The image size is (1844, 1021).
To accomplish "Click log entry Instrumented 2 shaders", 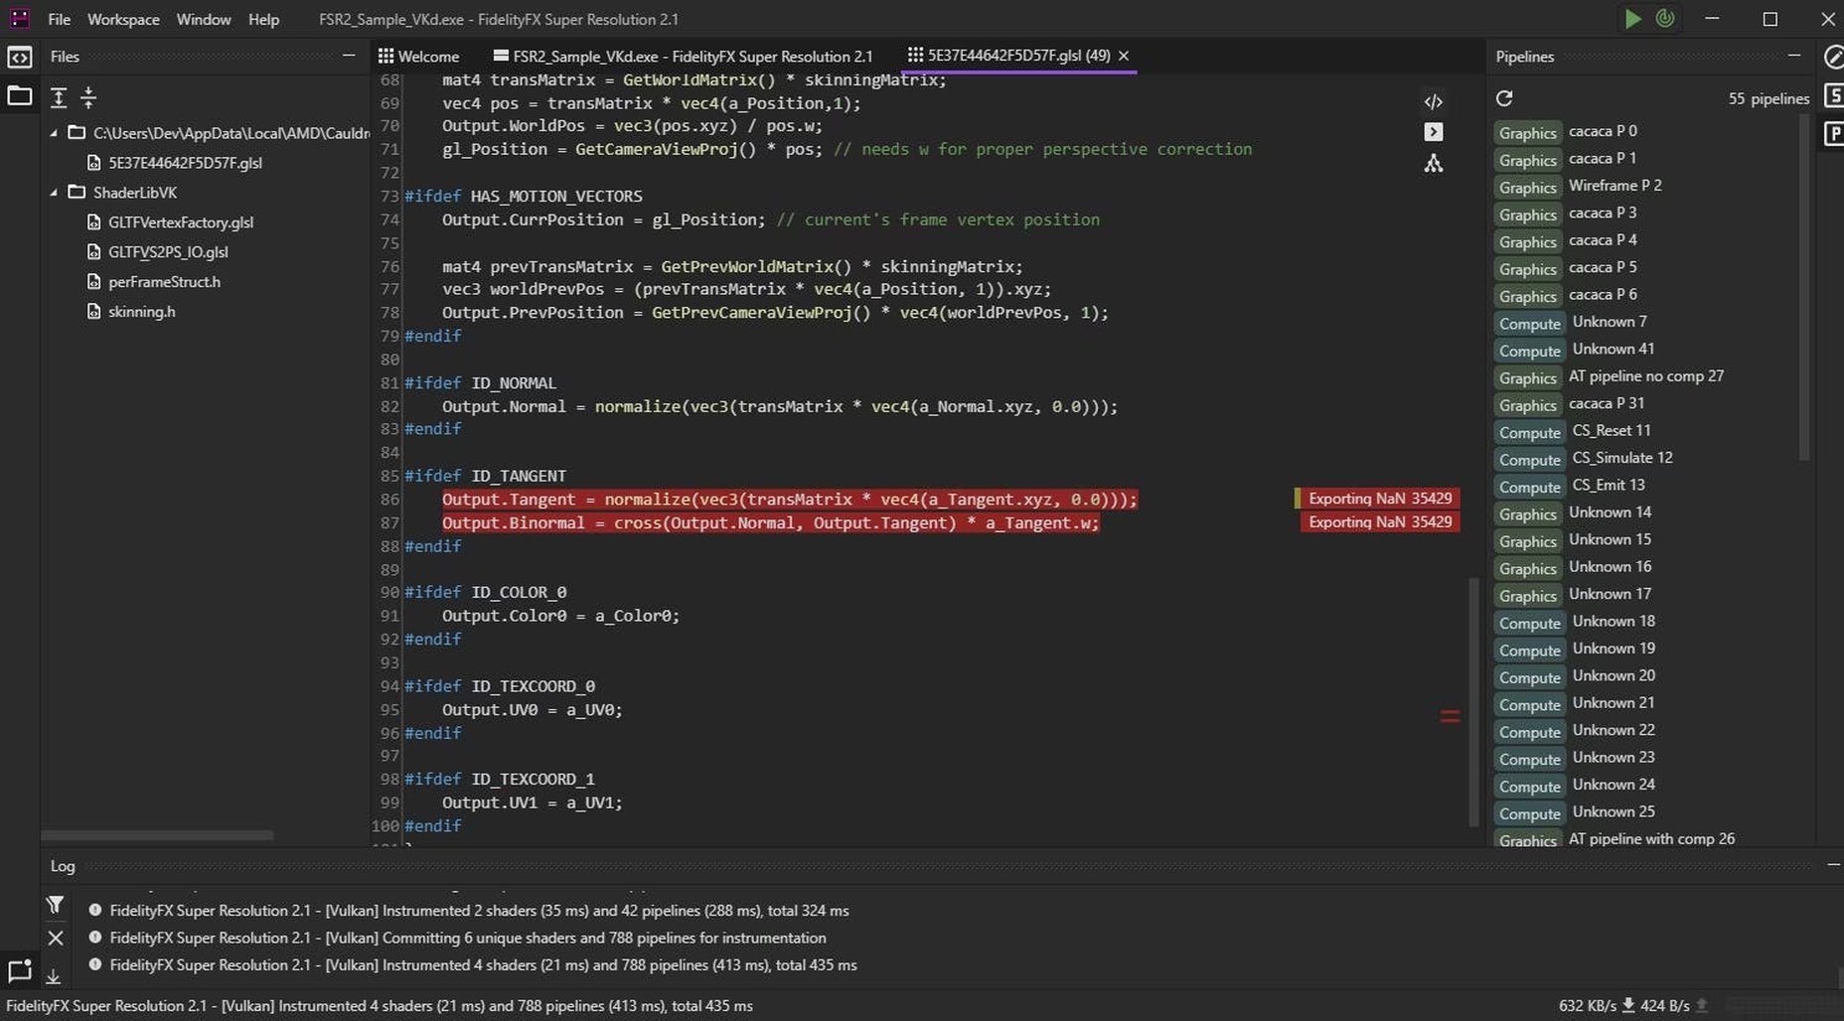I will (479, 910).
